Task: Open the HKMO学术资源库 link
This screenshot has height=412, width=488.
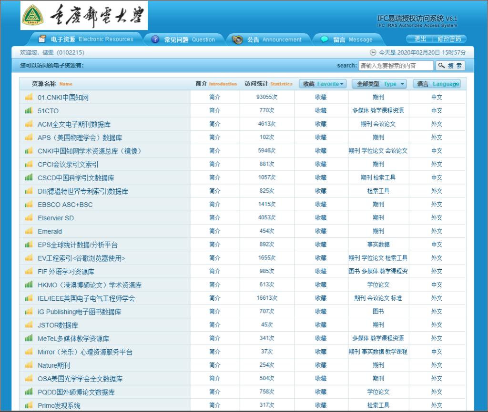Action: [x=90, y=285]
